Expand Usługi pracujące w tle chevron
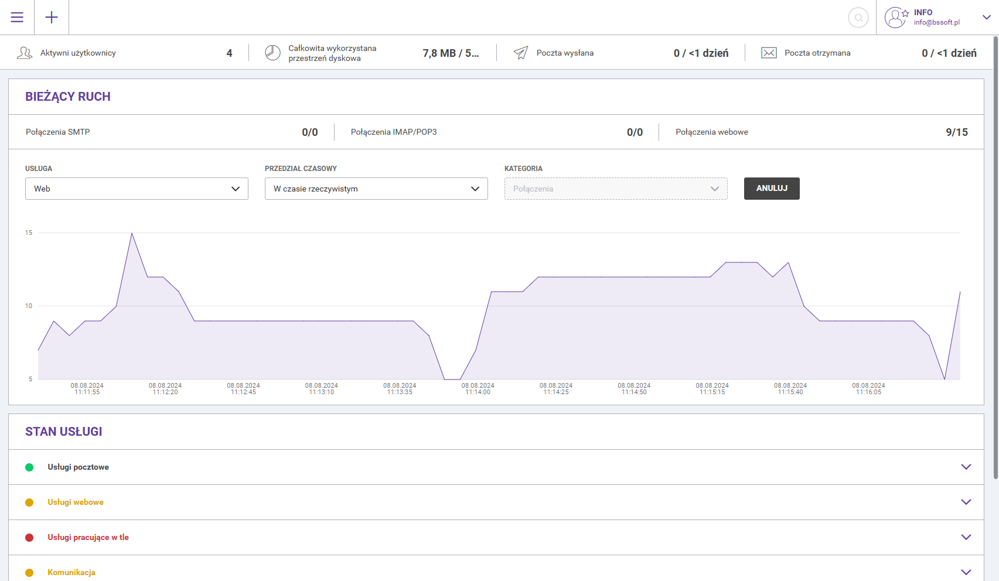 [966, 537]
